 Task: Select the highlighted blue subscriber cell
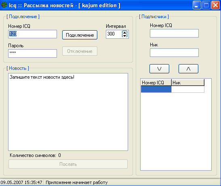(156, 89)
